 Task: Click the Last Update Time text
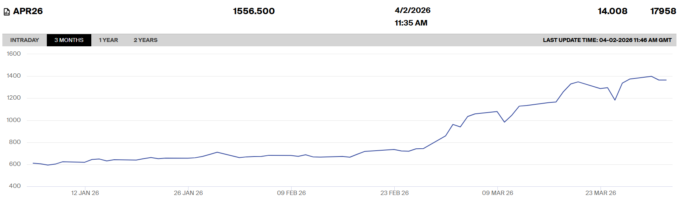pyautogui.click(x=607, y=40)
